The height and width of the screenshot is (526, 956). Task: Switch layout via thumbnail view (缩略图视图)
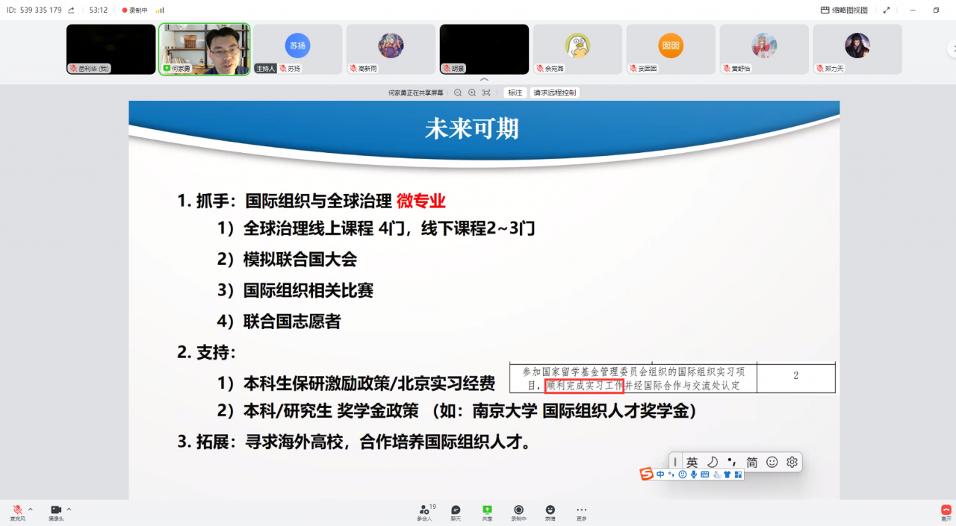(x=844, y=10)
